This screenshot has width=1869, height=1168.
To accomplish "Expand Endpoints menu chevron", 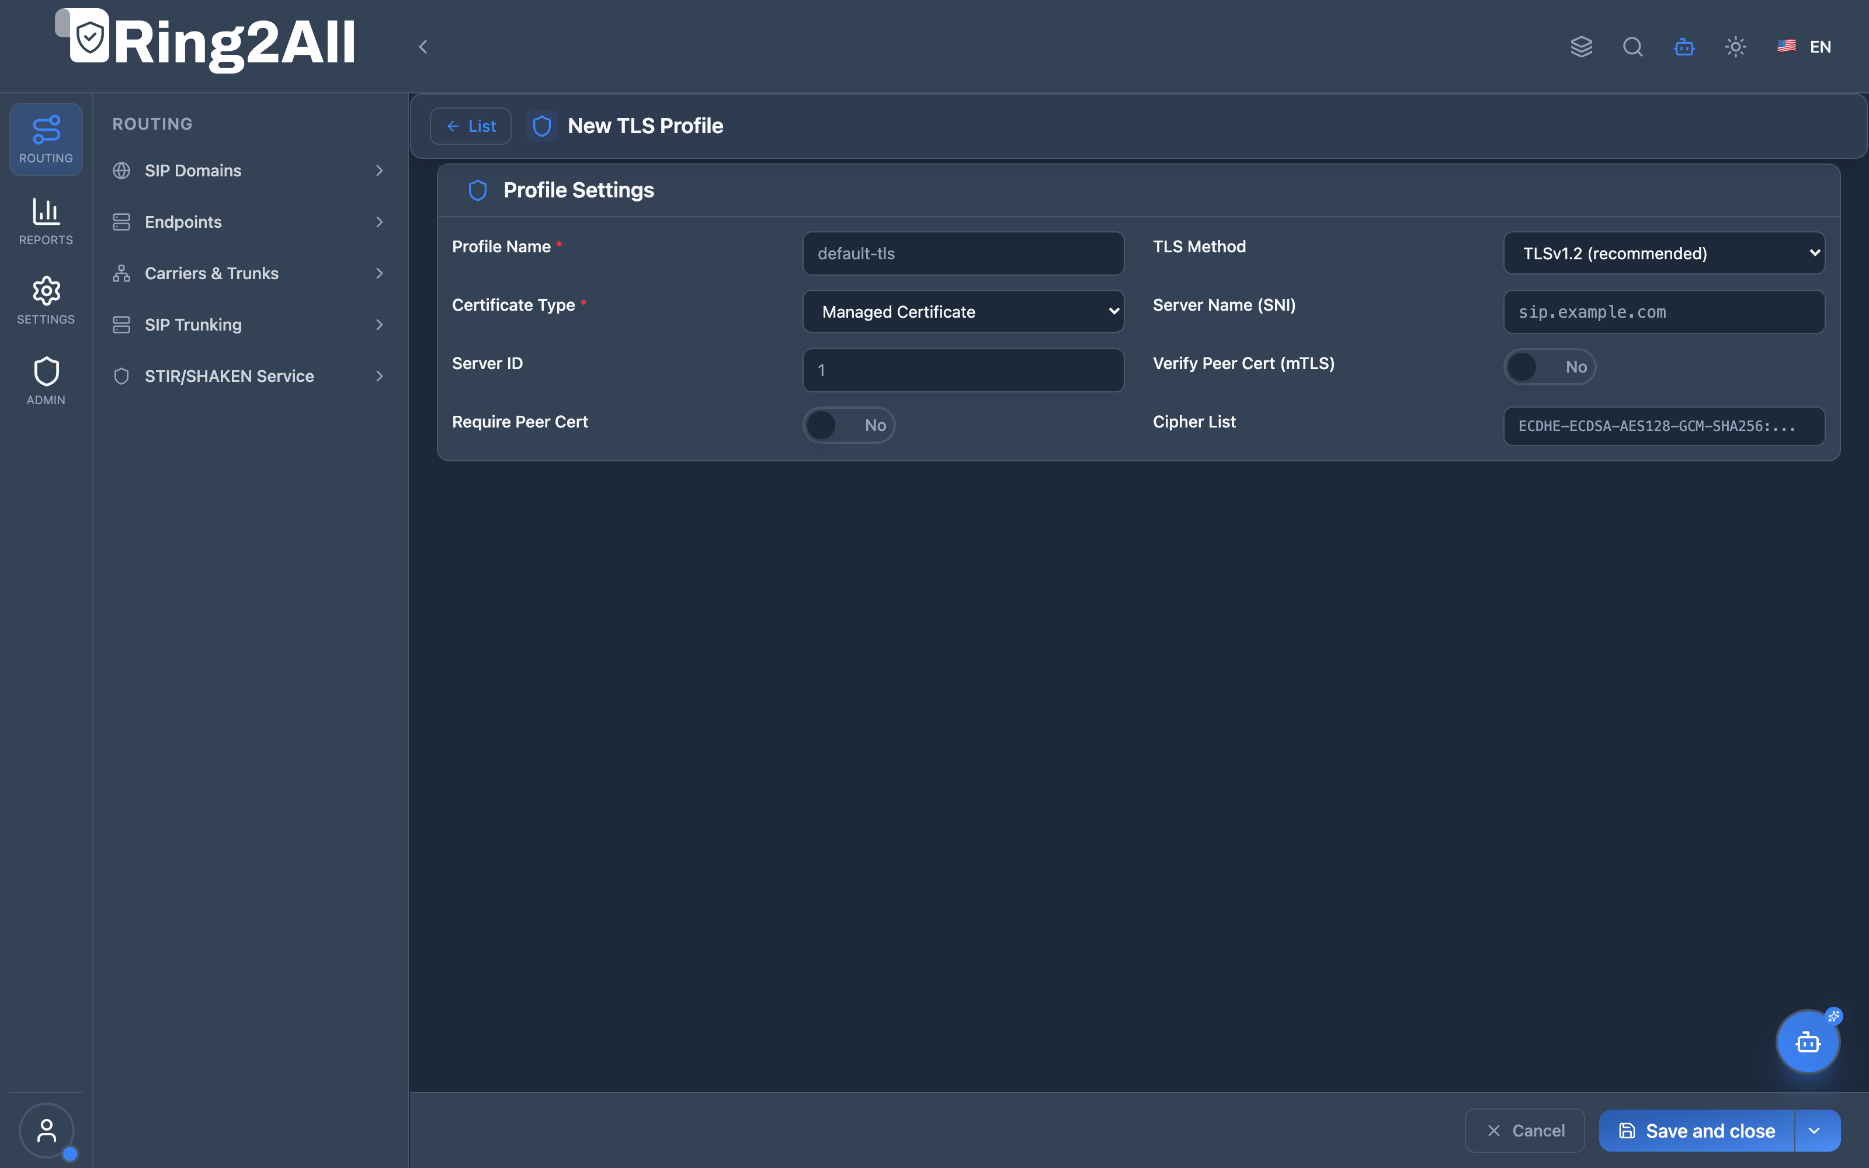I will (378, 222).
